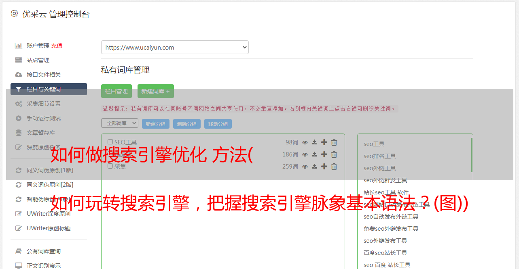This screenshot has width=519, height=269.
Task: View 采集 keywords with eye icon
Action: (x=305, y=167)
